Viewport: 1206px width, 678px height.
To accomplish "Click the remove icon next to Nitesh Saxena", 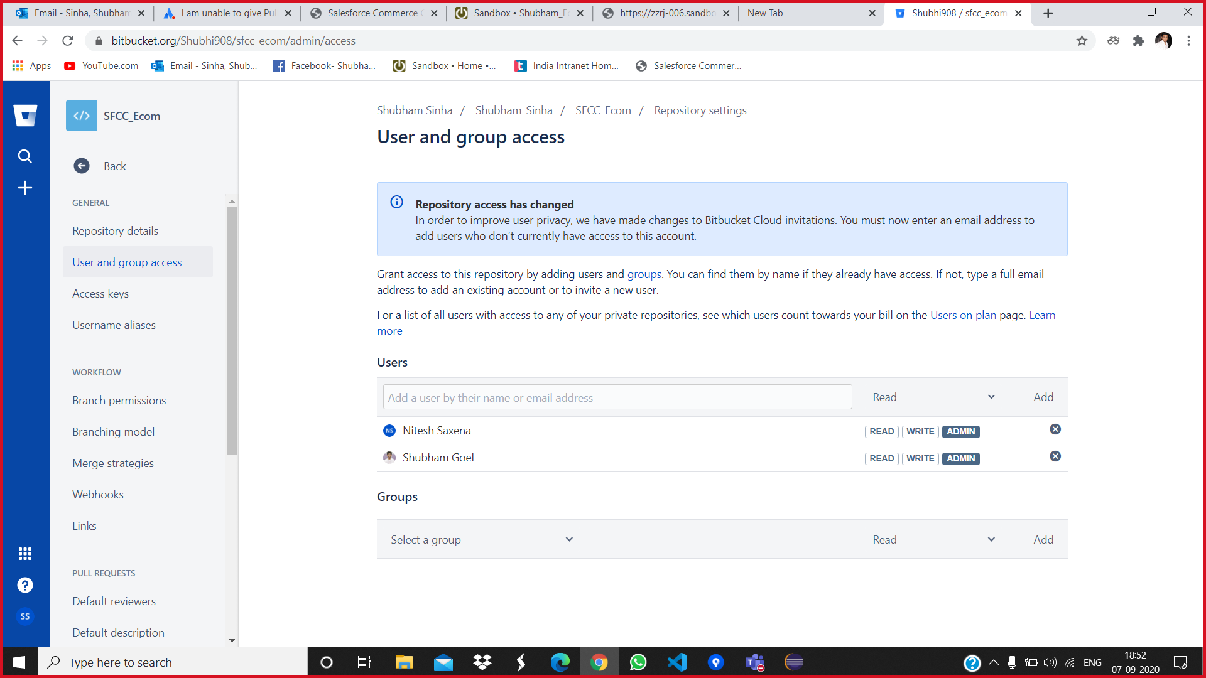I will pyautogui.click(x=1055, y=429).
